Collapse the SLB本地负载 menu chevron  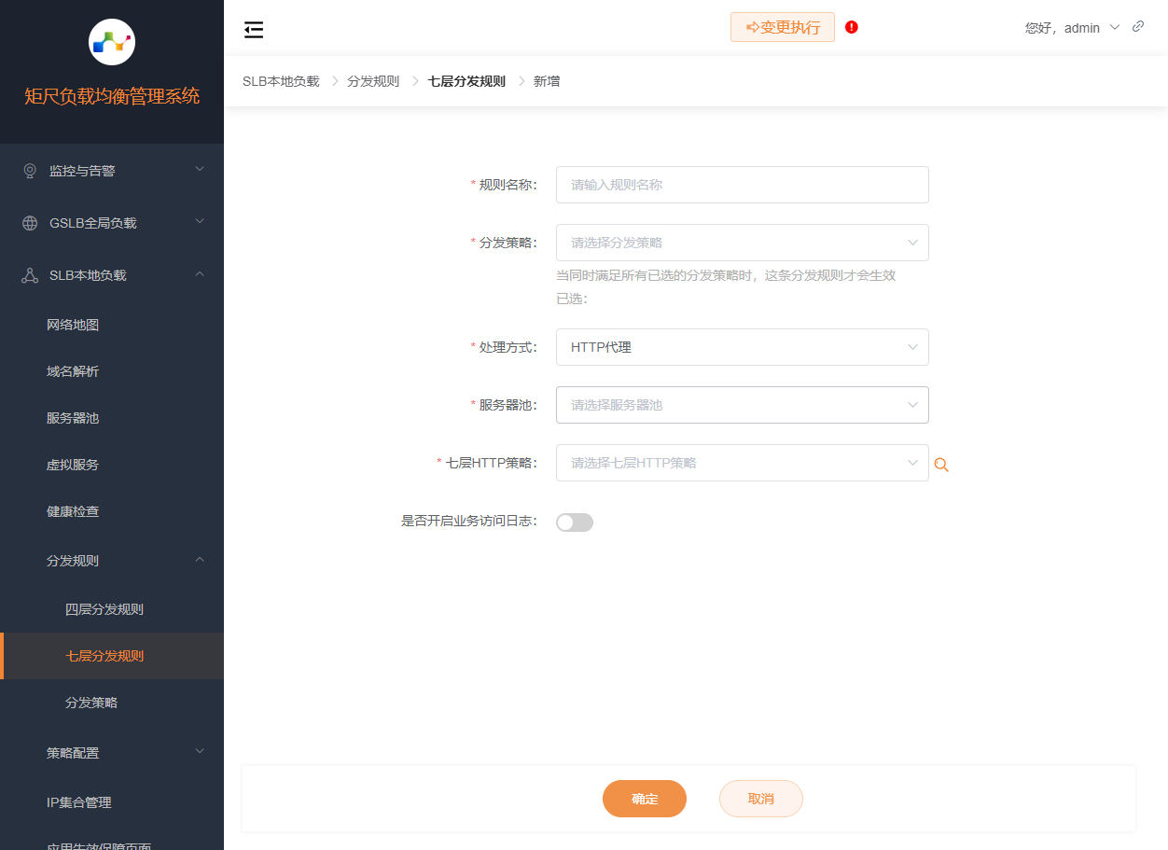click(199, 273)
